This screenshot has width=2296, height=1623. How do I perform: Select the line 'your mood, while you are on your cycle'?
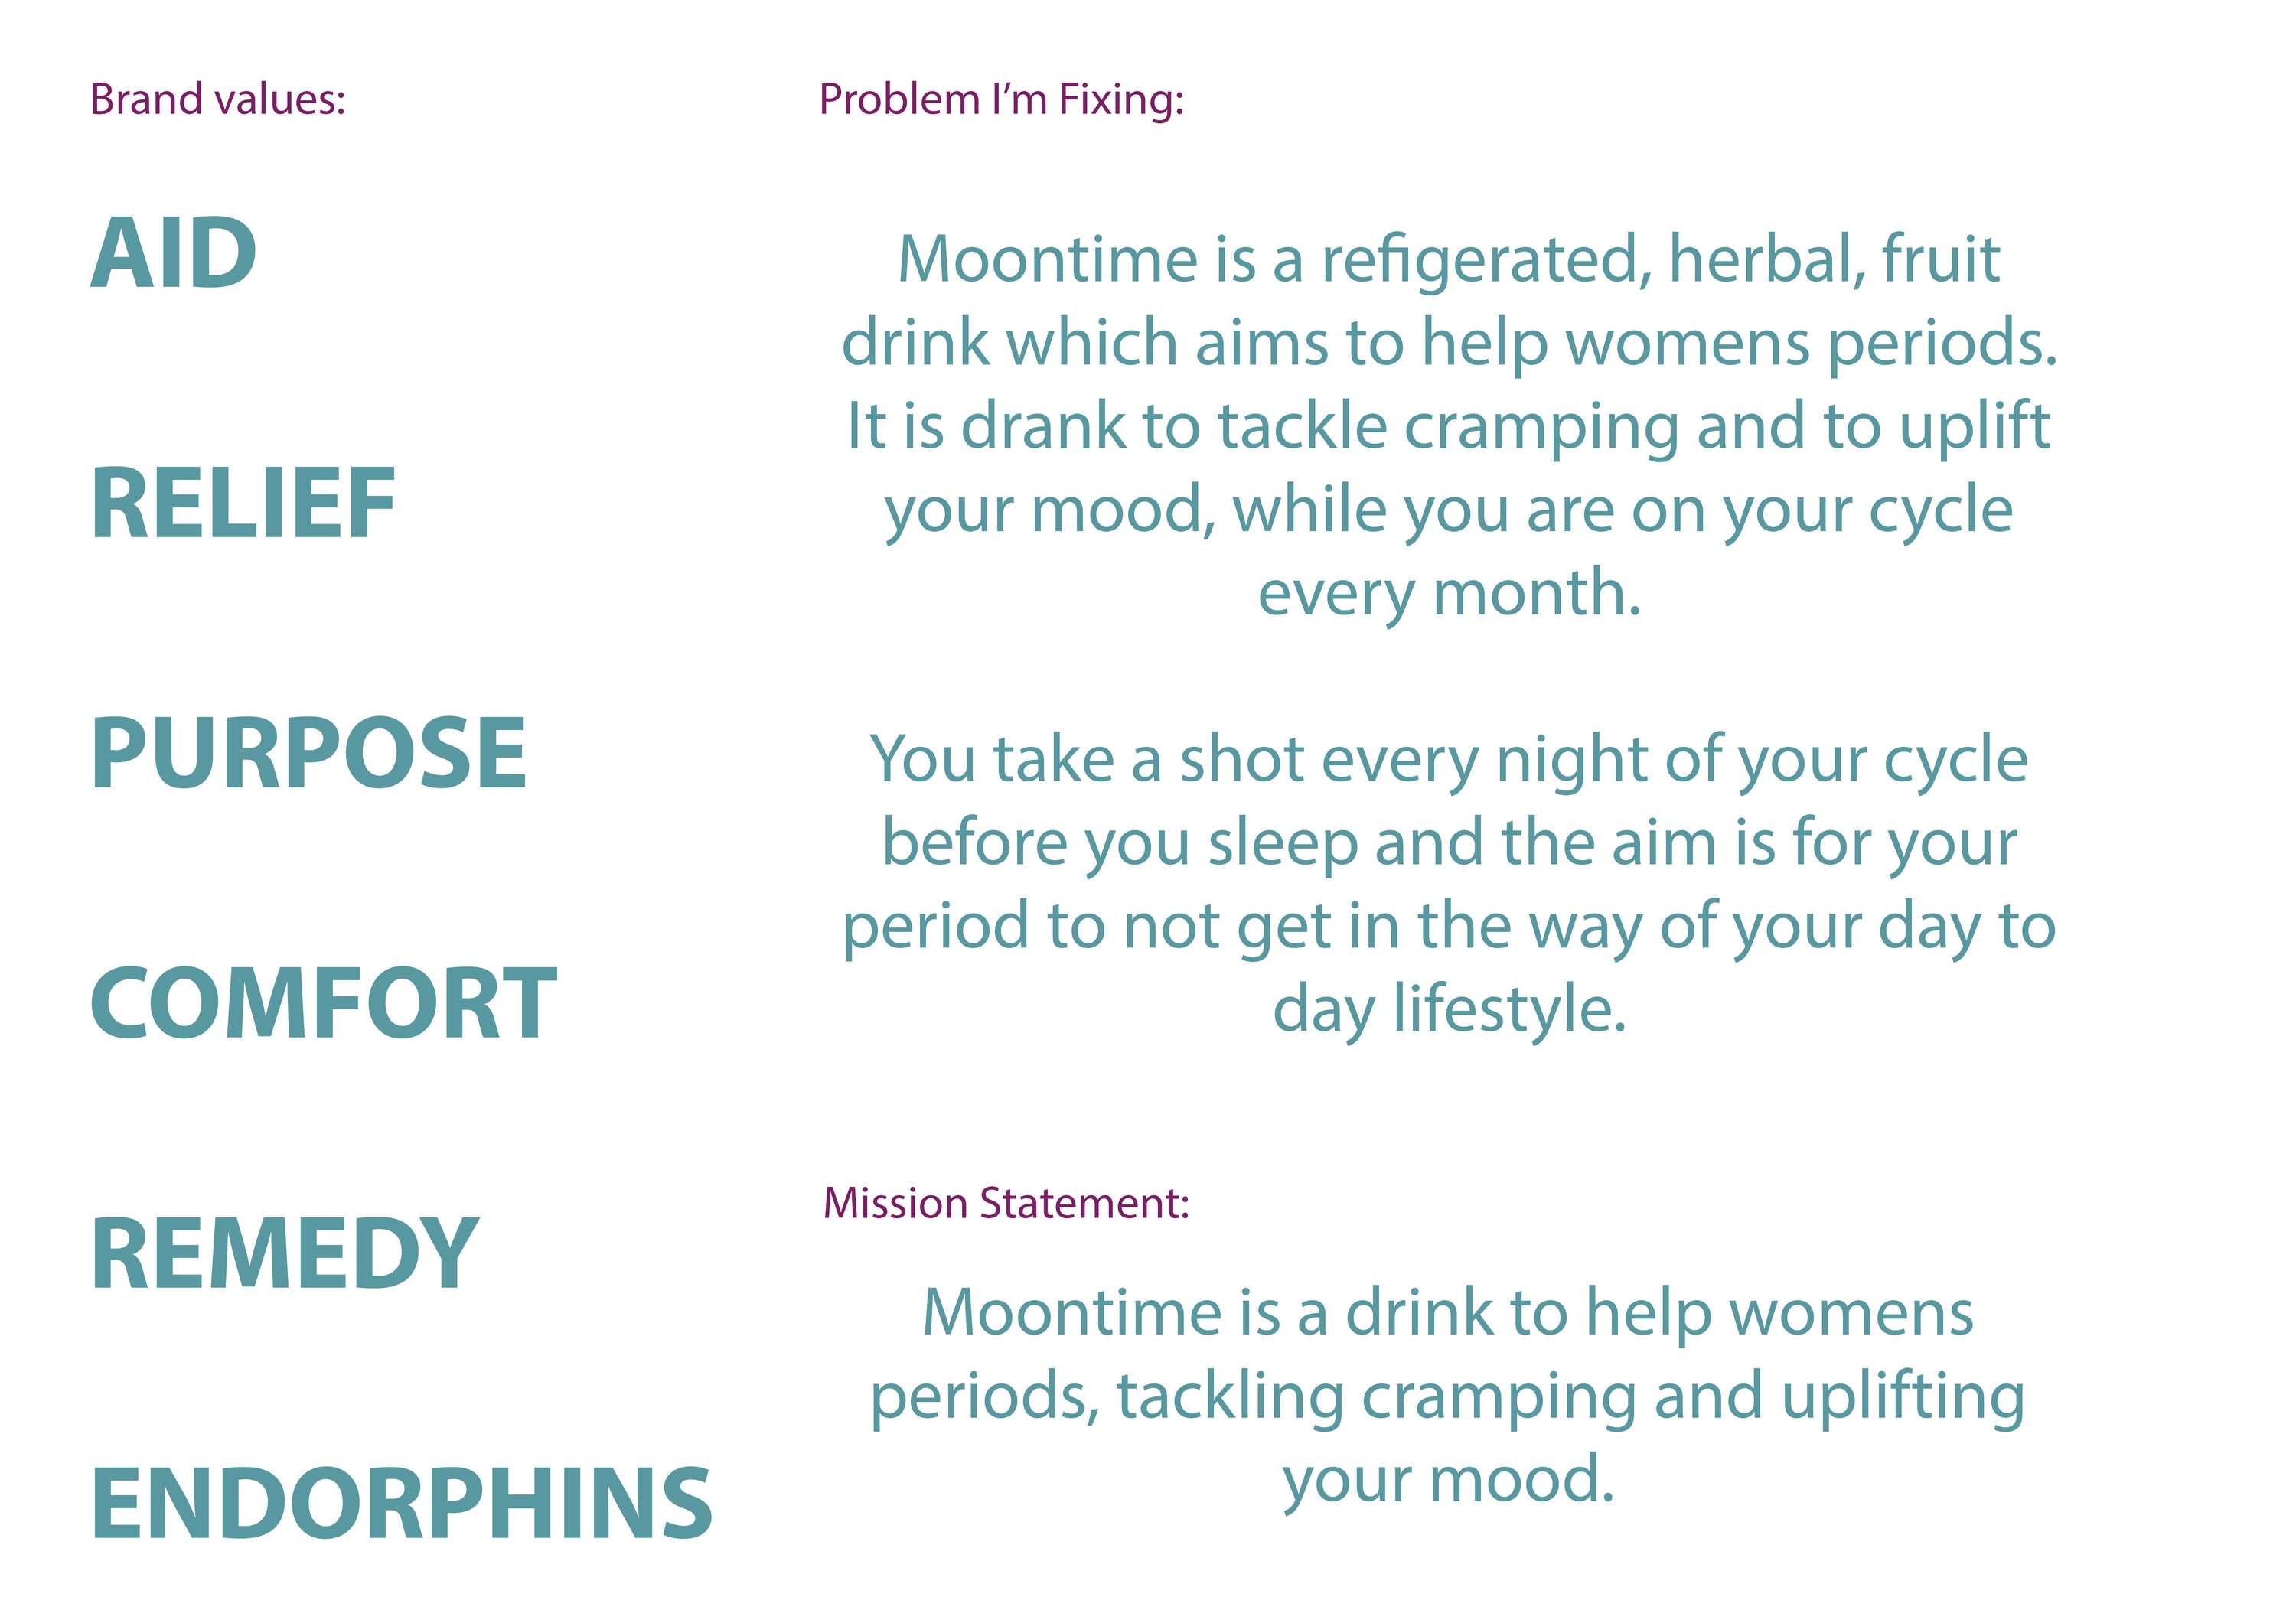click(1449, 511)
